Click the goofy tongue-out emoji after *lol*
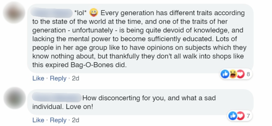The width and height of the screenshot is (272, 126). point(94,13)
